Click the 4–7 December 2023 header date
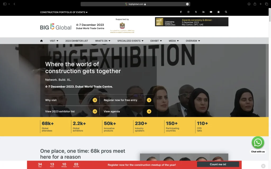Image resolution: width=271 pixels, height=169 pixels. pyautogui.click(x=90, y=25)
